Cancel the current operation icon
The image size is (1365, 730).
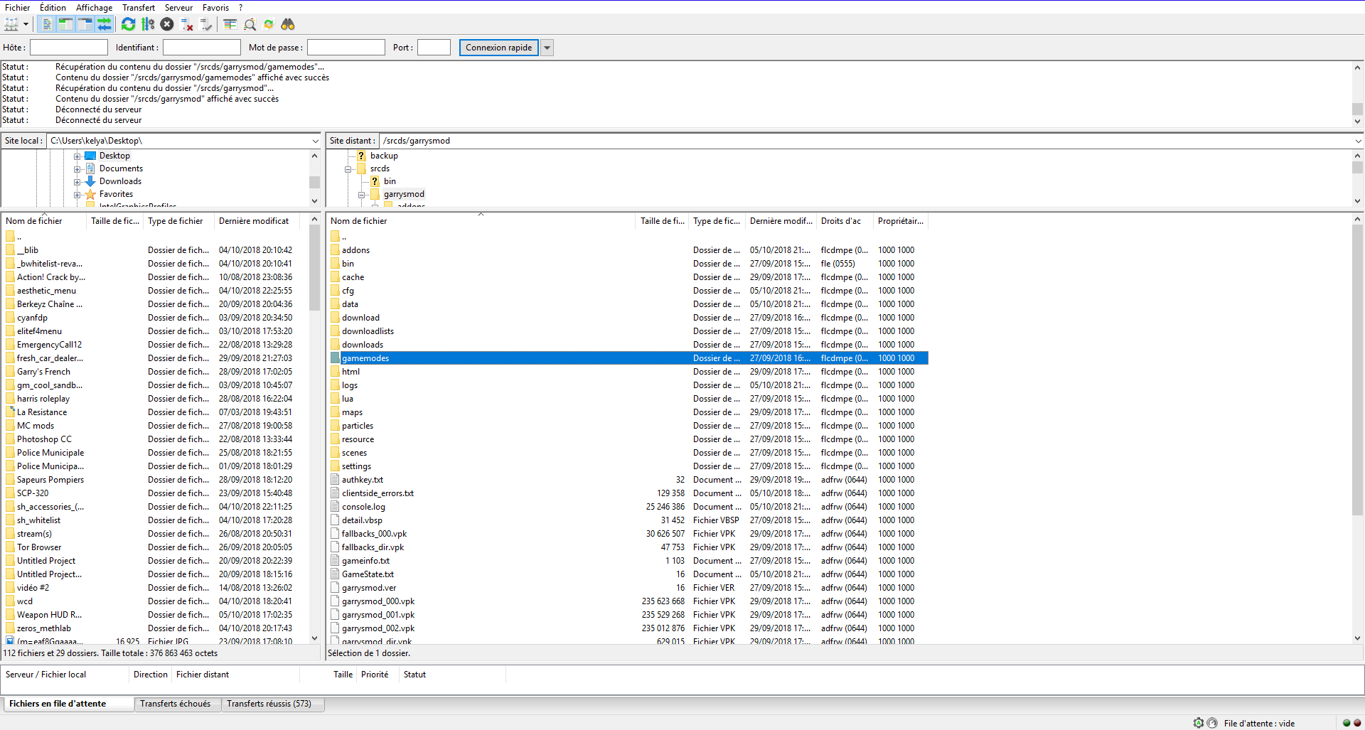point(167,24)
